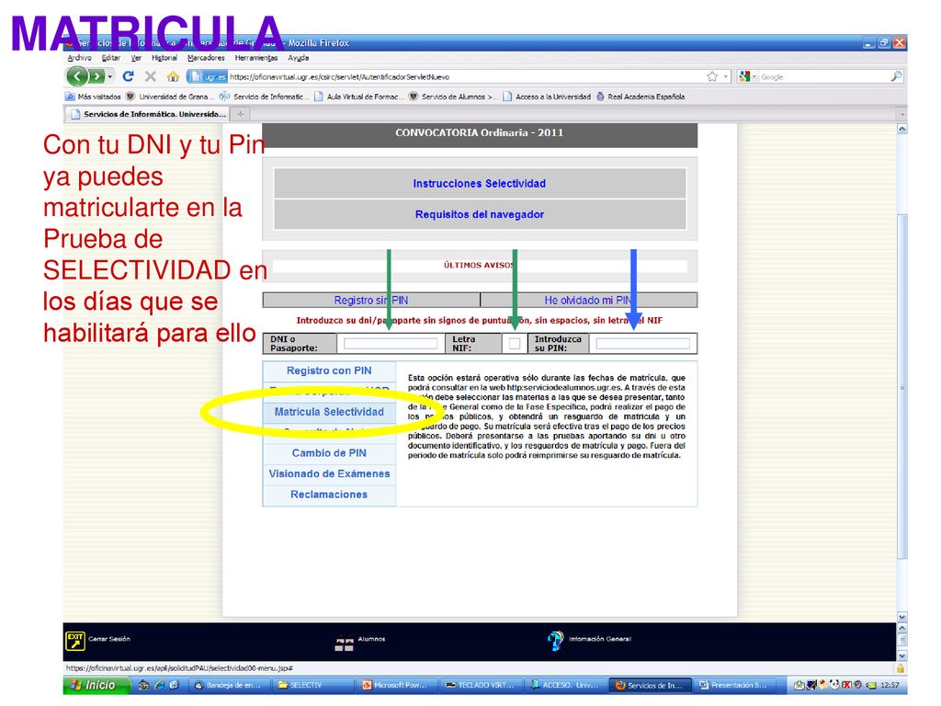Click page scrollbar up arrow
Screen dimensions: 941x706
point(901,129)
